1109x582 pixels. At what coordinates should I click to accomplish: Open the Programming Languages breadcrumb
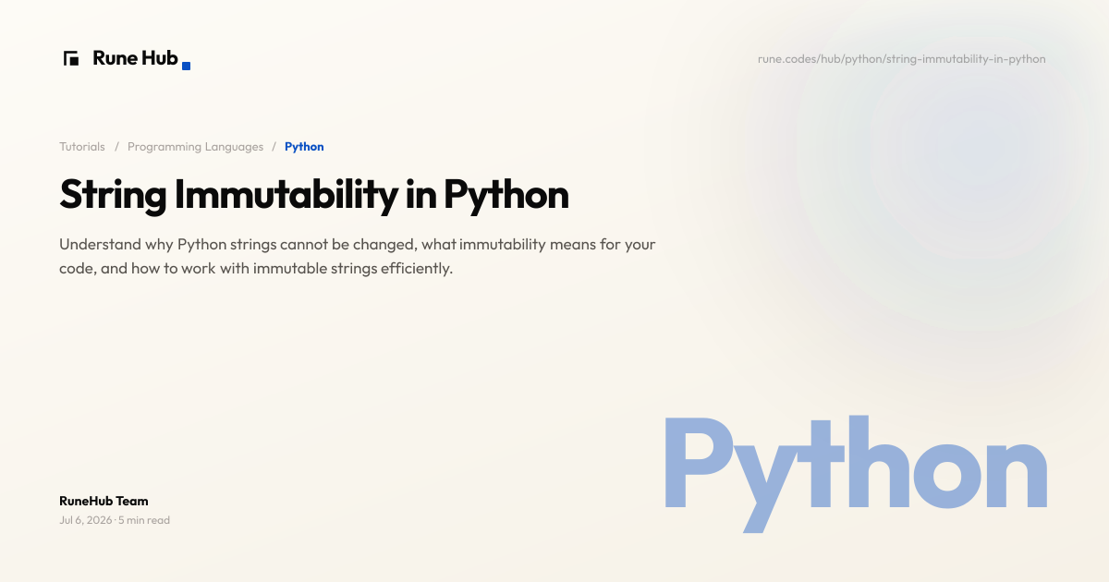pyautogui.click(x=195, y=147)
